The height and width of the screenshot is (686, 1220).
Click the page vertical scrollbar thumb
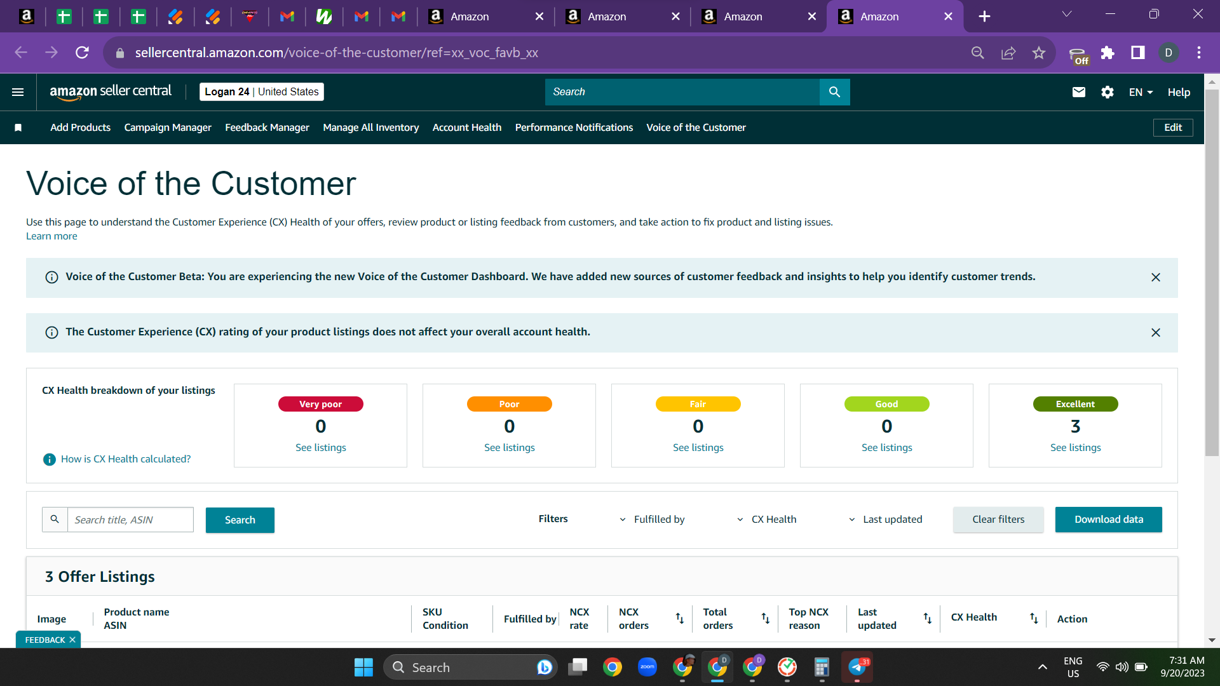coord(1212,273)
